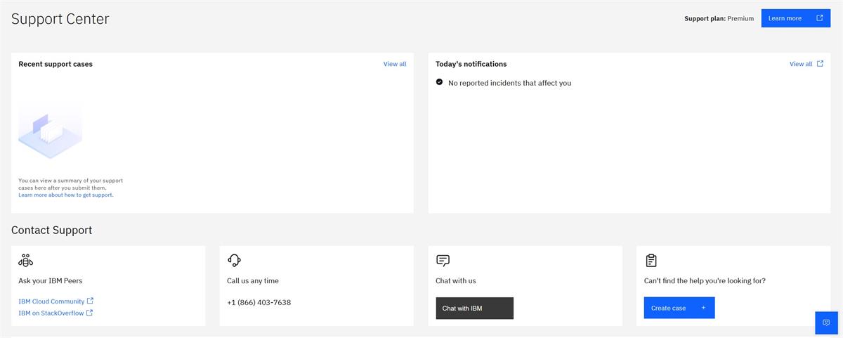This screenshot has width=843, height=338.
Task: Click the Recent support cases heading
Action: click(55, 64)
